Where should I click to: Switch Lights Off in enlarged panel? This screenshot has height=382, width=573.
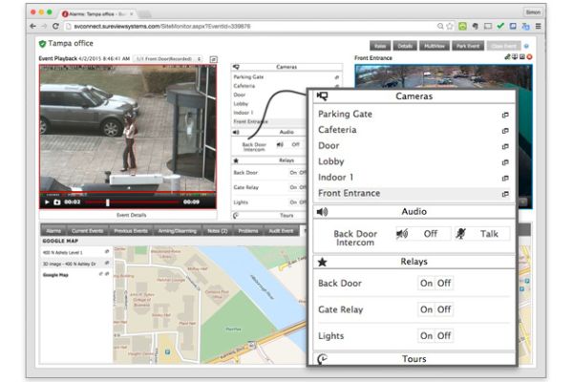(444, 335)
